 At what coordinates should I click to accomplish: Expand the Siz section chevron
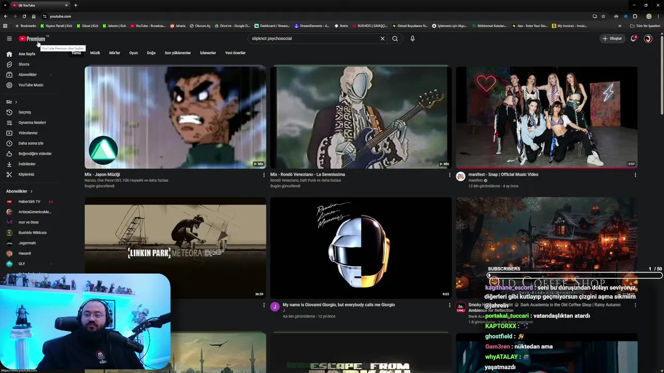click(16, 102)
